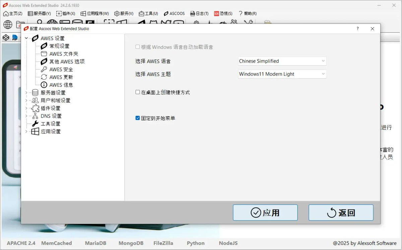Toggle 根据 Windows 语言自动加载语言
The width and height of the screenshot is (402, 250).
[x=138, y=47]
